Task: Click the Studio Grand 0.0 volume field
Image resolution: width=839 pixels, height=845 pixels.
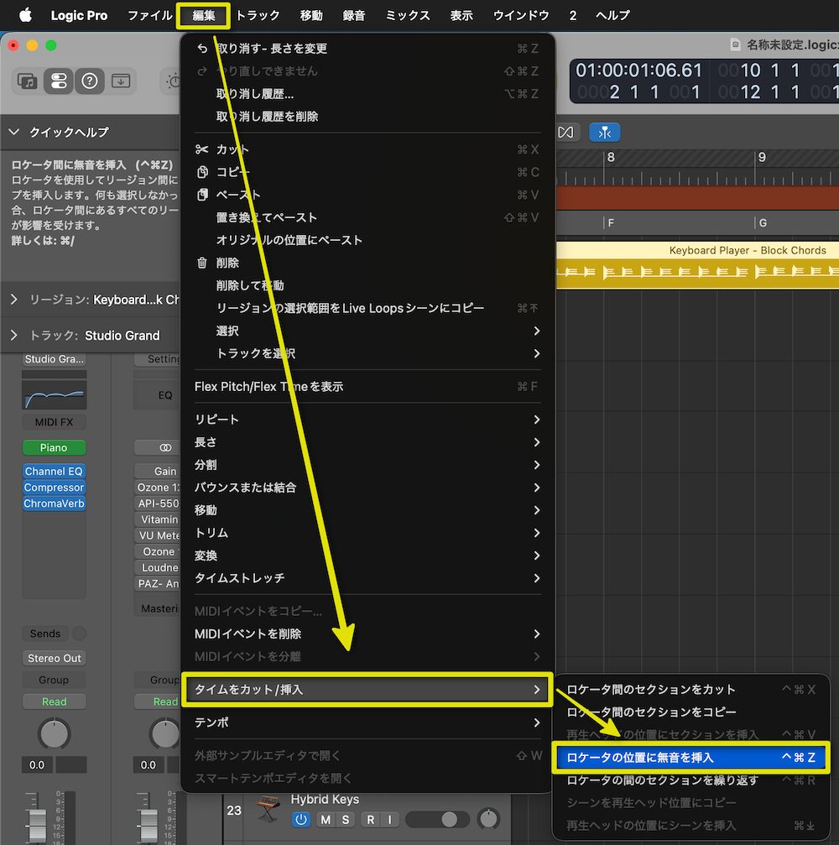Action: click(x=37, y=764)
